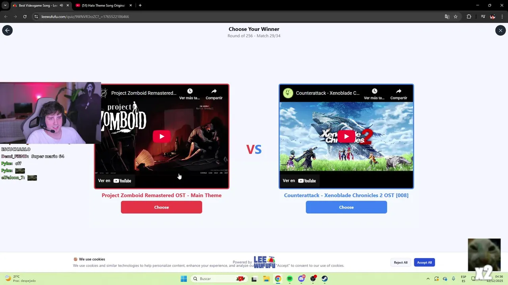Open Spotify from the taskbar
Screen dimensions: 508x285
coord(290,279)
